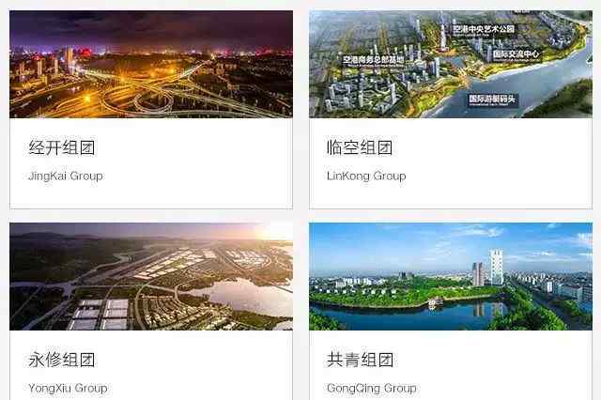Click the 共青组团 title

click(360, 360)
